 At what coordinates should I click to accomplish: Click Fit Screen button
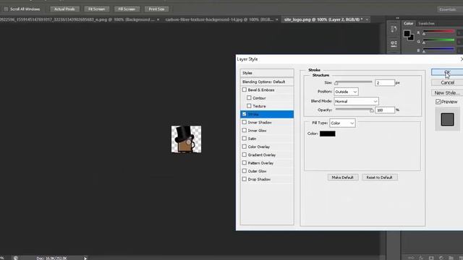(x=96, y=9)
